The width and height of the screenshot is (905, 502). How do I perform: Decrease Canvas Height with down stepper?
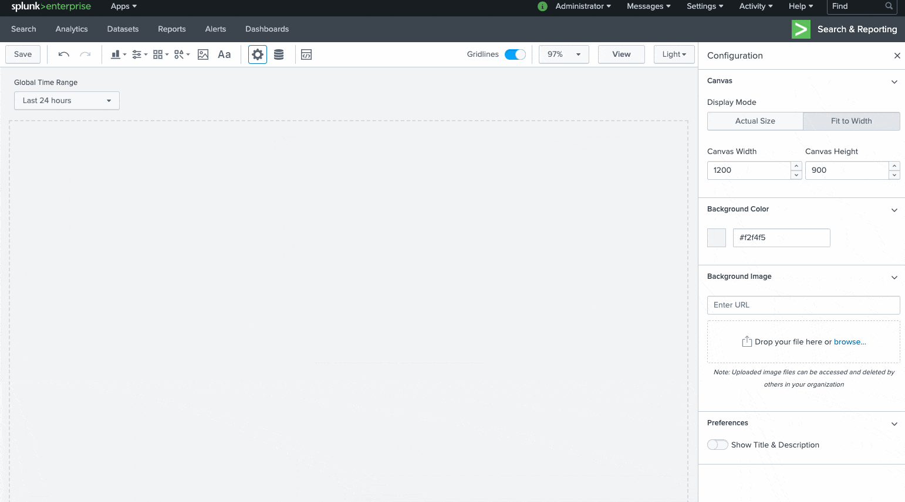pyautogui.click(x=894, y=175)
